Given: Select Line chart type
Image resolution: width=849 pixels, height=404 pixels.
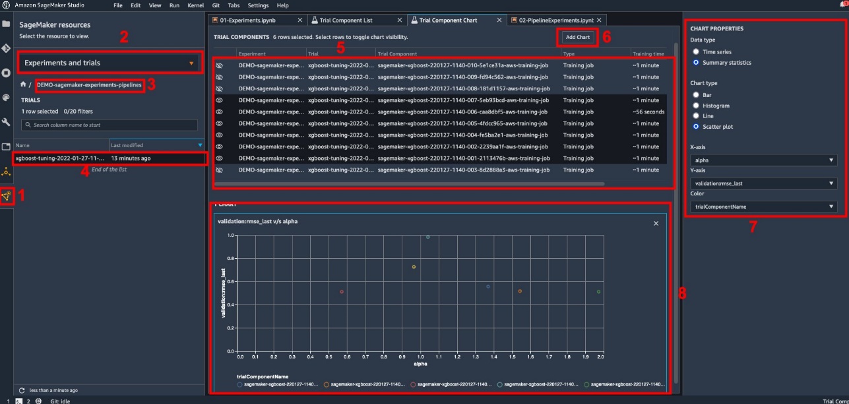Looking at the screenshot, I should 696,116.
